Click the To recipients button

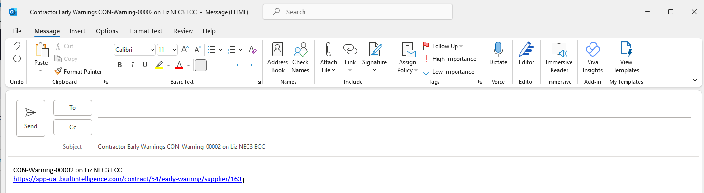coord(73,108)
